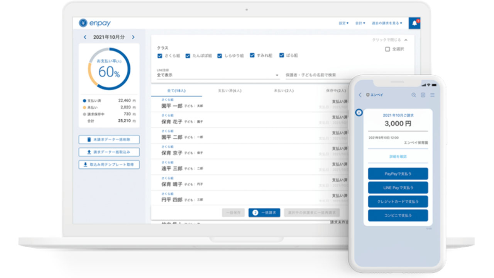Click yellow 未払い legend dot
Viewport: 494px width, 278px height.
tap(85, 107)
